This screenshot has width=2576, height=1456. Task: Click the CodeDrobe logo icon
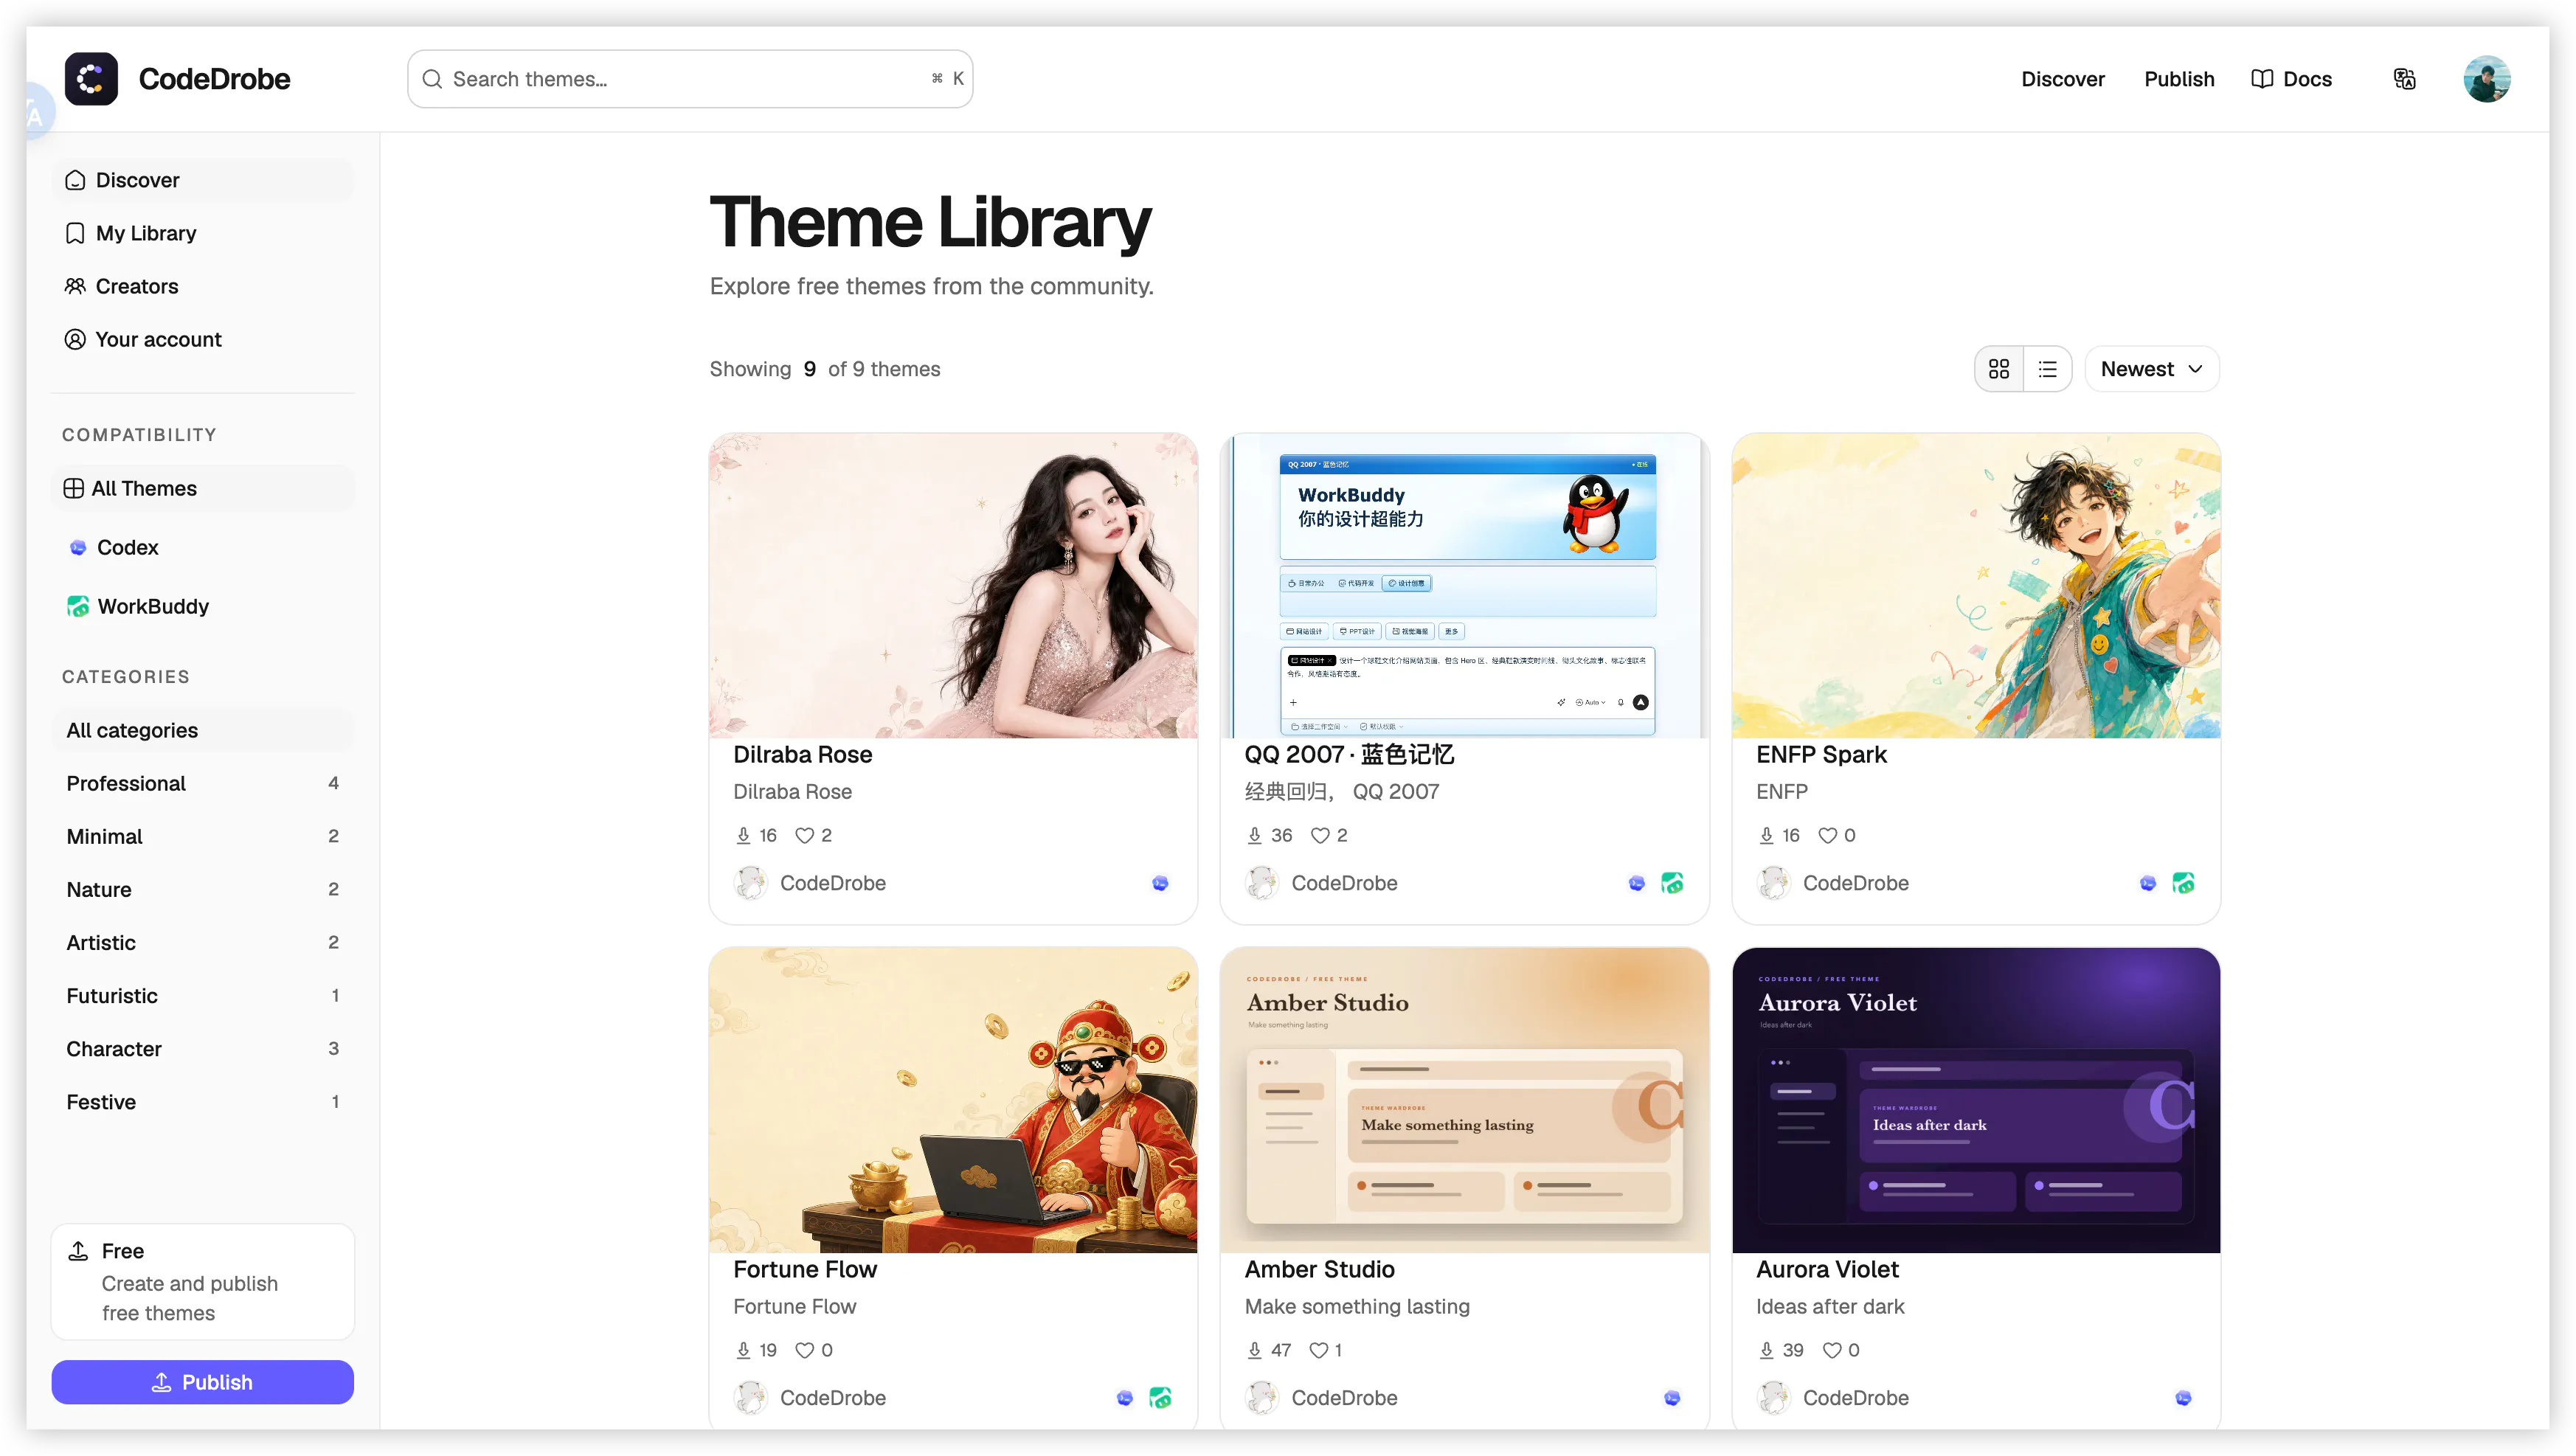pyautogui.click(x=91, y=79)
